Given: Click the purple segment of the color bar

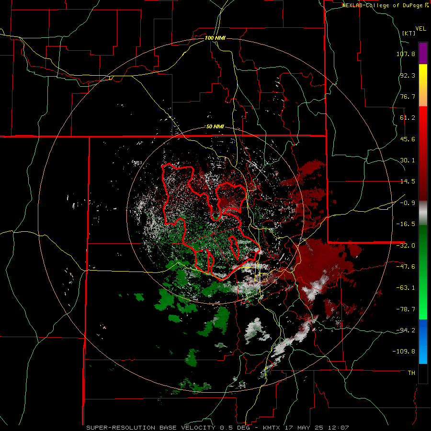Looking at the screenshot, I should point(423,53).
